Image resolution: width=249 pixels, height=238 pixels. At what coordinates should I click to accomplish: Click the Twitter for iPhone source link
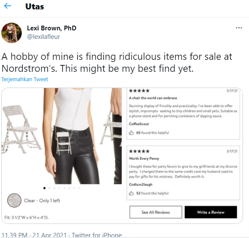point(97,235)
